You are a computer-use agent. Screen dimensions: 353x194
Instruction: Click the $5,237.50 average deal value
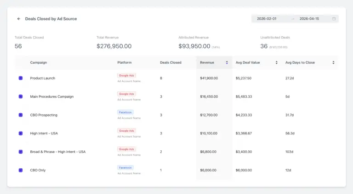[243, 78]
